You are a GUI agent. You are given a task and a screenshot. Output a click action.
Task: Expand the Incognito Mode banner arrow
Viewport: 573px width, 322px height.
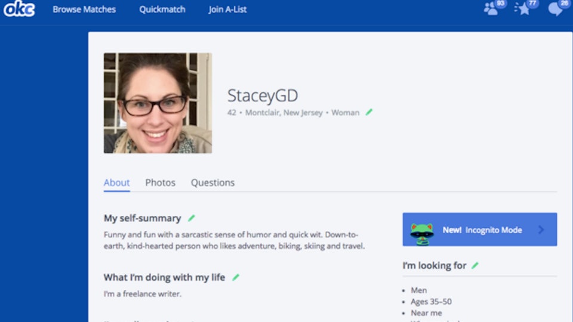click(541, 230)
